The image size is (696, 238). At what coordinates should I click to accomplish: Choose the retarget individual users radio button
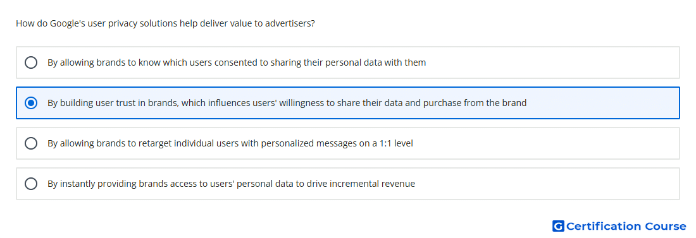click(31, 143)
